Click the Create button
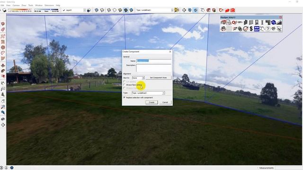The image size is (303, 170). click(x=151, y=102)
